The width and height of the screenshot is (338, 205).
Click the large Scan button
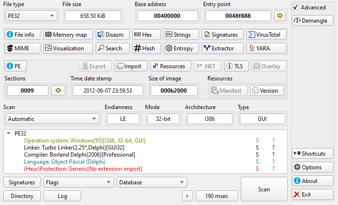point(264,189)
